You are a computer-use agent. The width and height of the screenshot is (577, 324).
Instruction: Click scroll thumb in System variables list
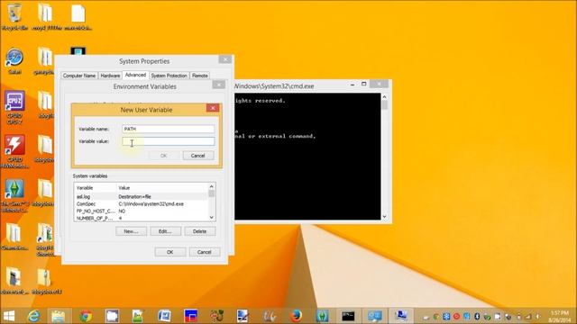pos(212,193)
